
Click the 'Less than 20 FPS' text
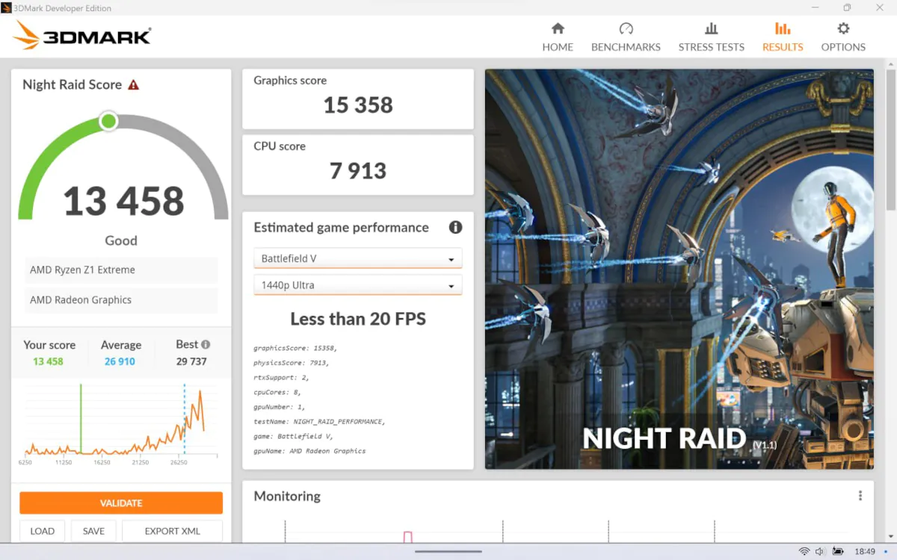pyautogui.click(x=358, y=319)
